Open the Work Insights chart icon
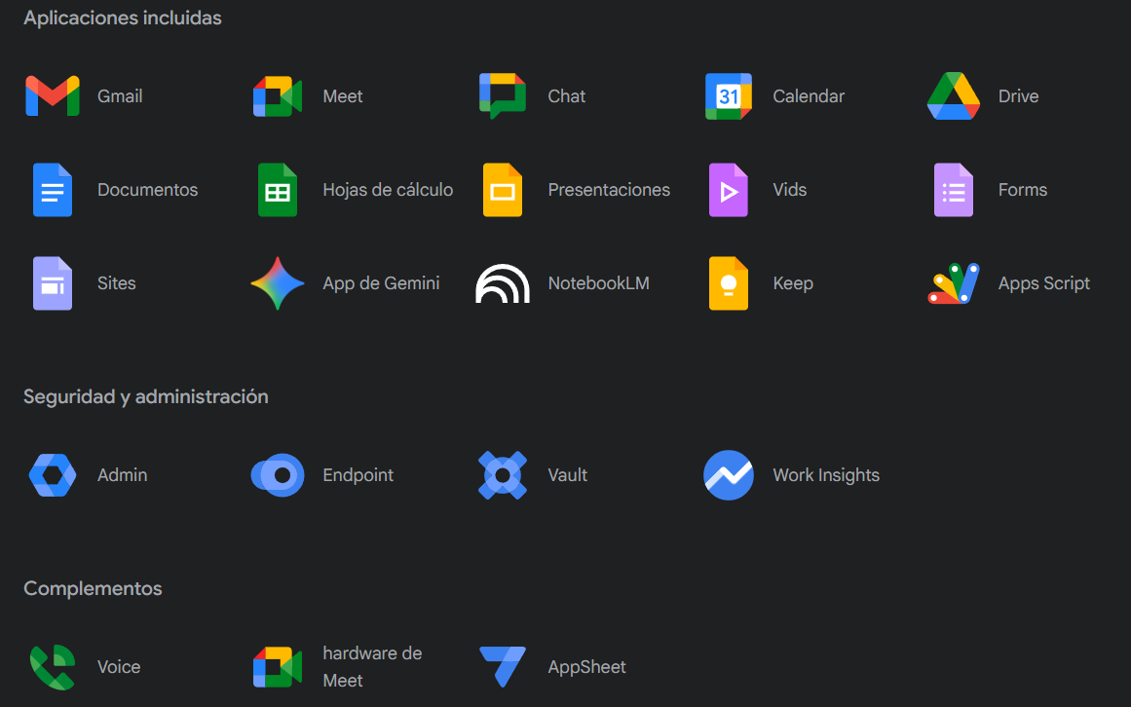This screenshot has height=707, width=1131. click(x=728, y=475)
